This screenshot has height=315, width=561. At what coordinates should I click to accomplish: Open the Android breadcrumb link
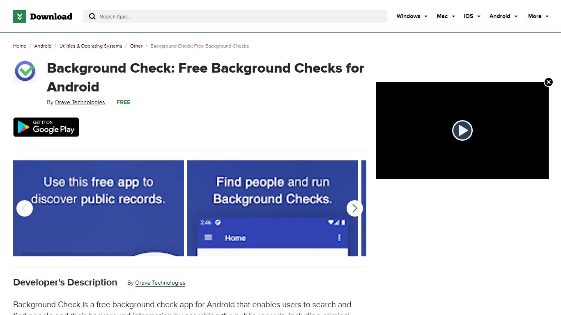[43, 46]
